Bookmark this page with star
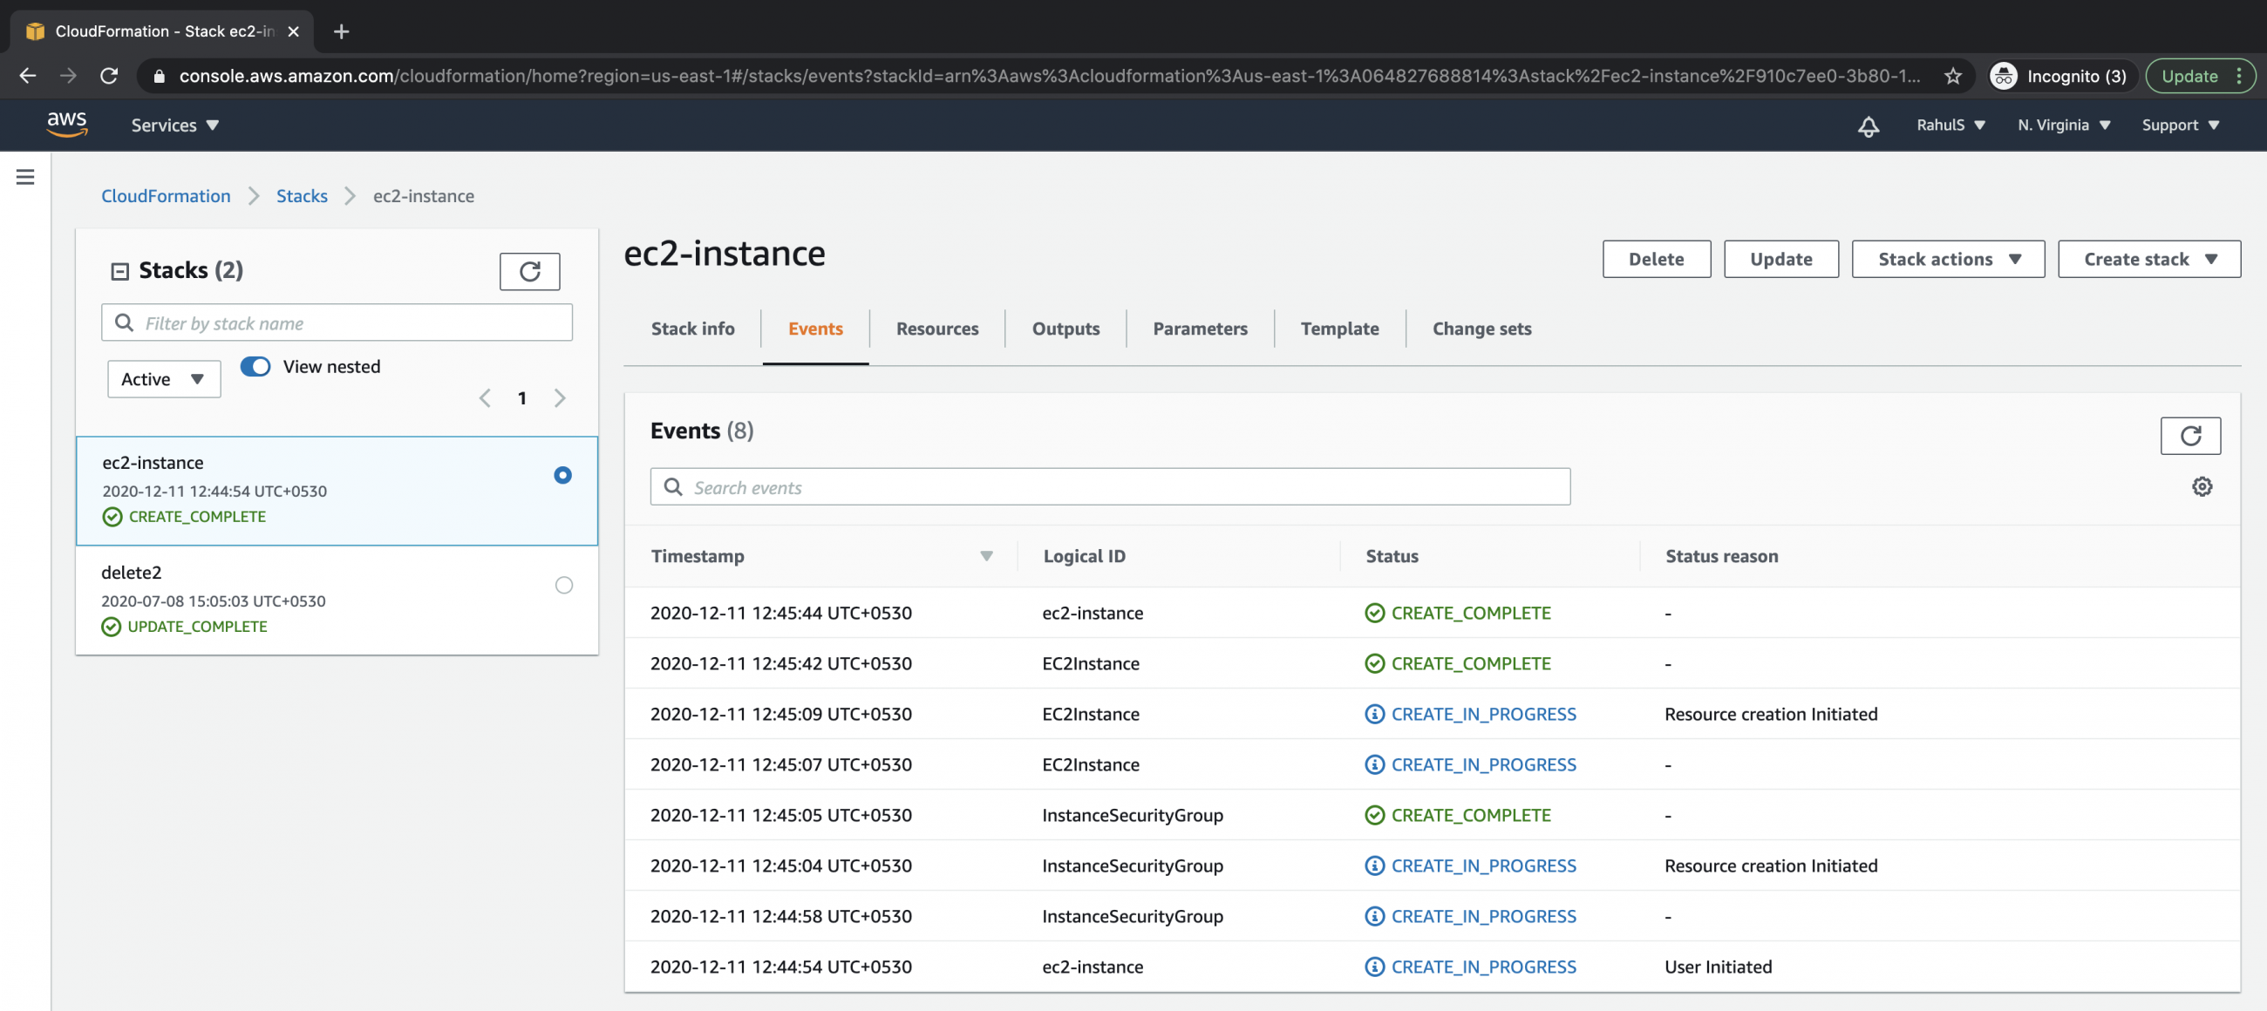Viewport: 2267px width, 1011px height. (x=1953, y=76)
